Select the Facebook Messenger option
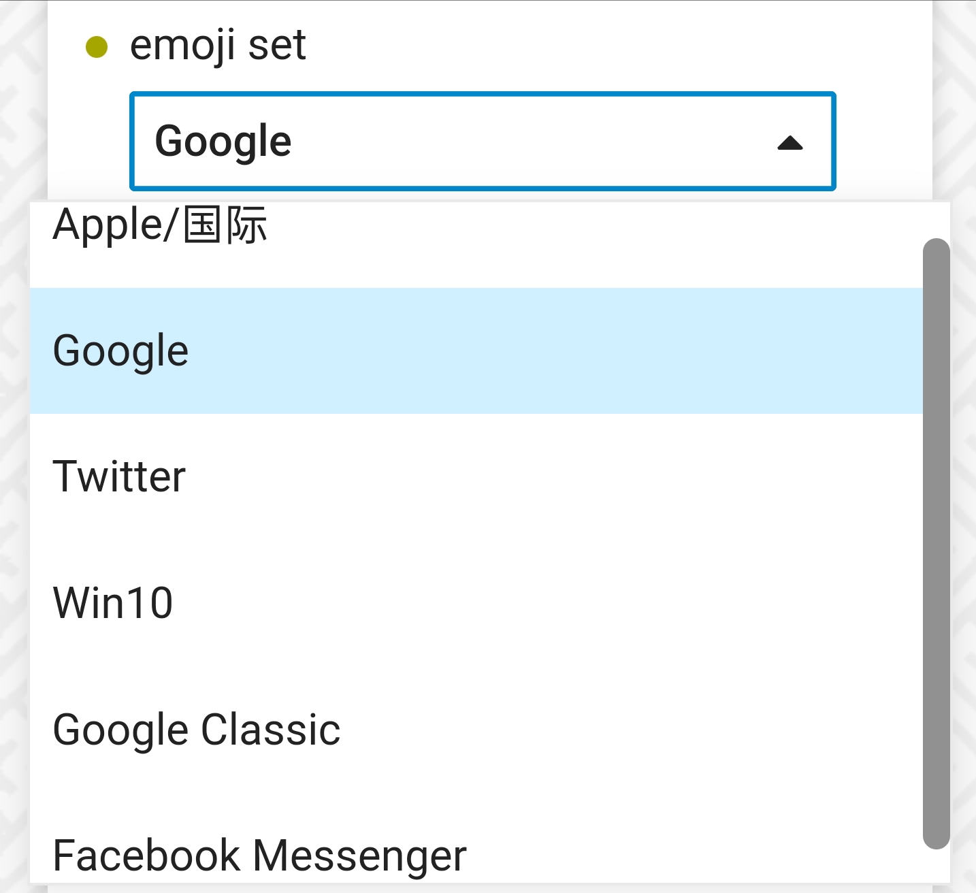This screenshot has height=893, width=976. [259, 856]
